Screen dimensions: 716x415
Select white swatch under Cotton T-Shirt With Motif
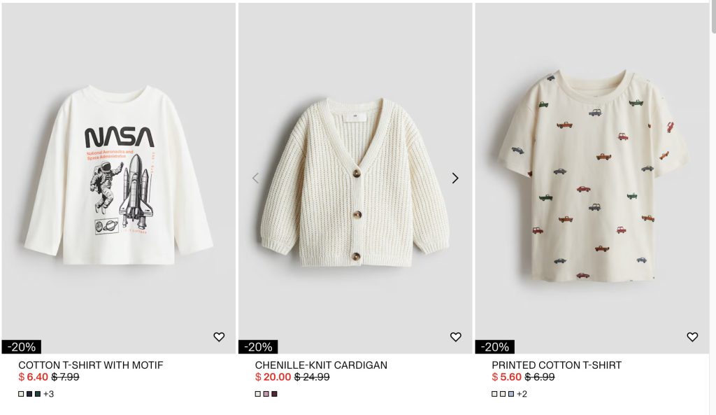pyautogui.click(x=21, y=394)
